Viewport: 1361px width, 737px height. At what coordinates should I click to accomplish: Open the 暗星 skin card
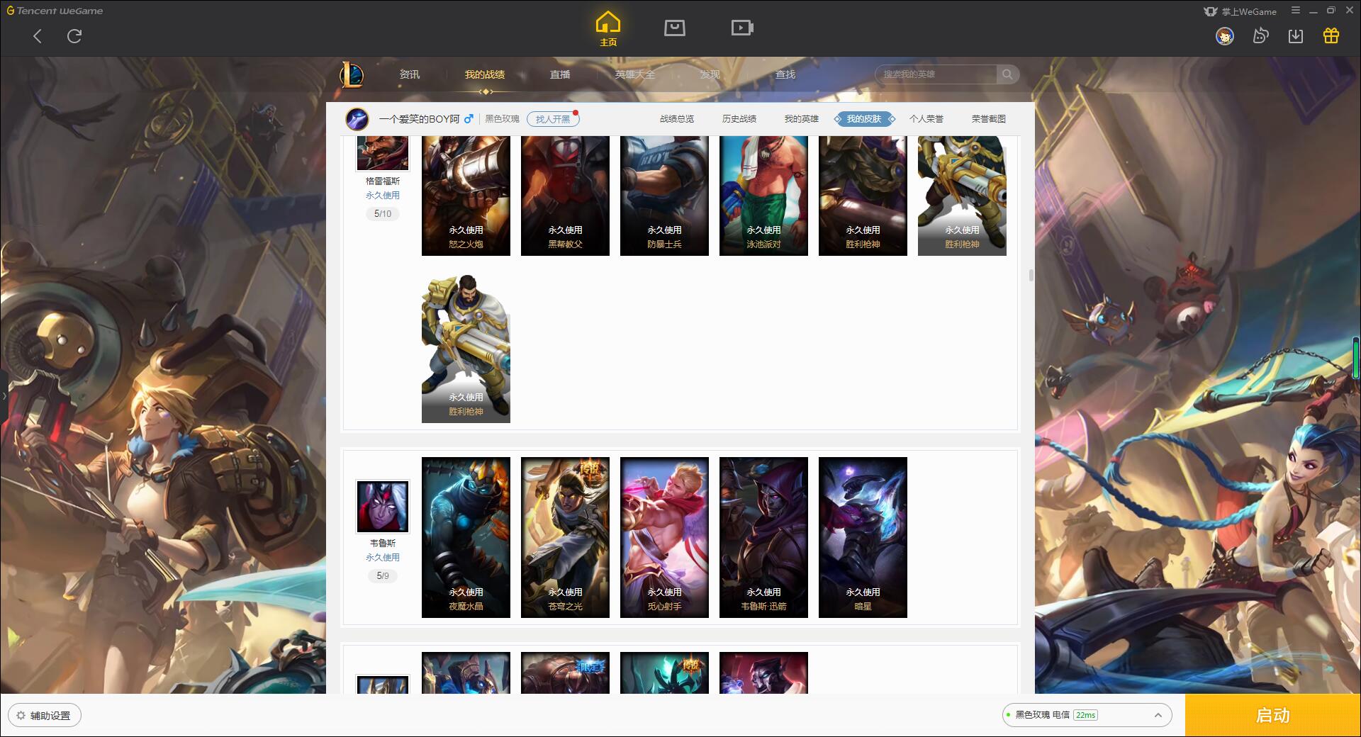863,537
